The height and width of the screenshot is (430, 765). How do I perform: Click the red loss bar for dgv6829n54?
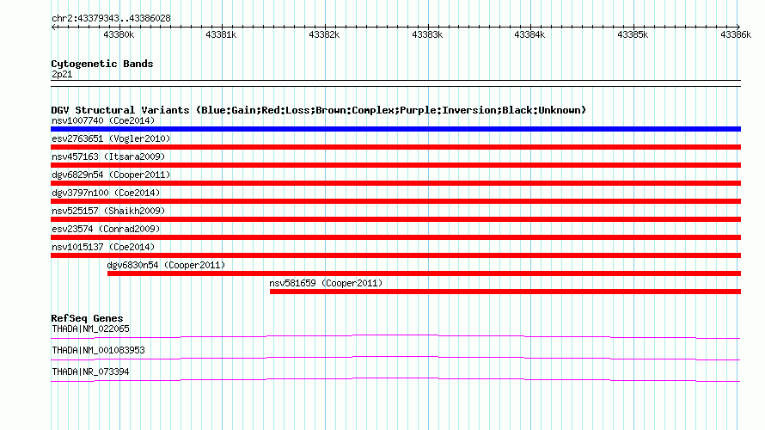click(x=395, y=183)
